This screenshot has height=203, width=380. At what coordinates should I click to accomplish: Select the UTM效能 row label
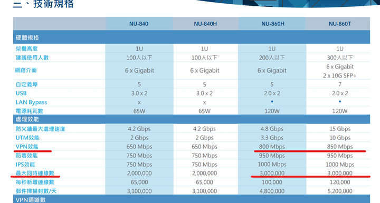(27, 138)
